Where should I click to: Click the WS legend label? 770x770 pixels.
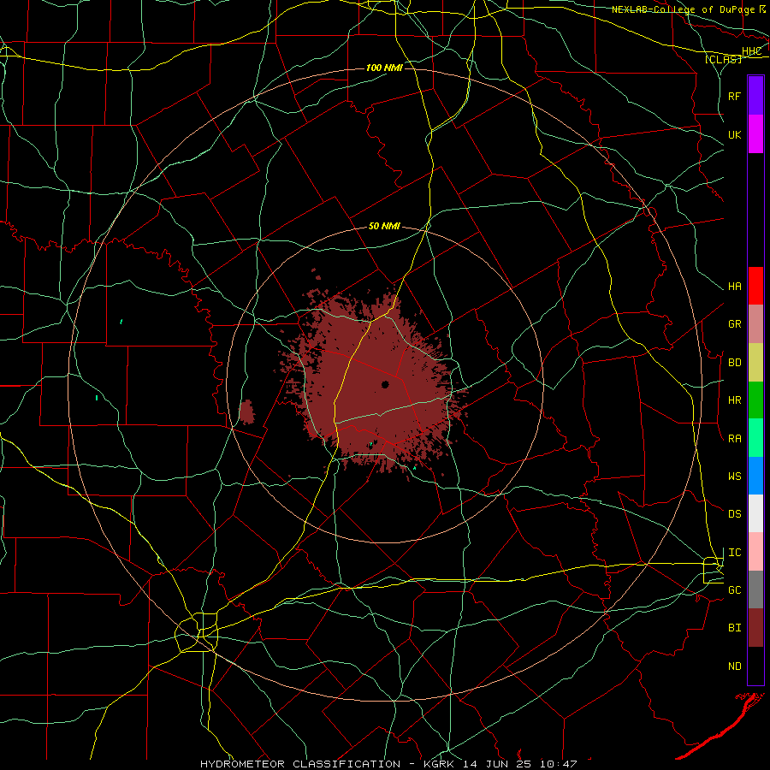[734, 476]
